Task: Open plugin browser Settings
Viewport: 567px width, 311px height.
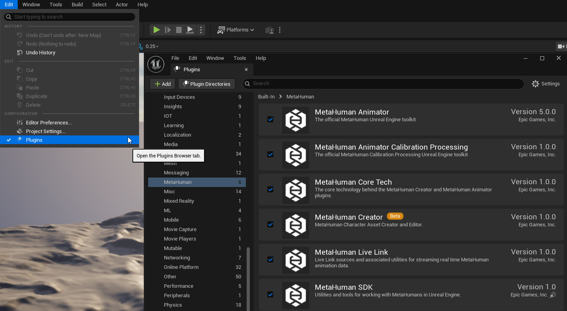Action: coord(546,84)
